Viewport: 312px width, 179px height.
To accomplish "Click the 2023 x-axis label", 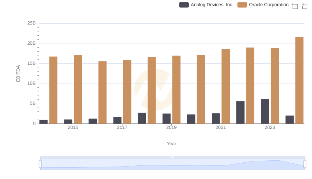I will [270, 127].
